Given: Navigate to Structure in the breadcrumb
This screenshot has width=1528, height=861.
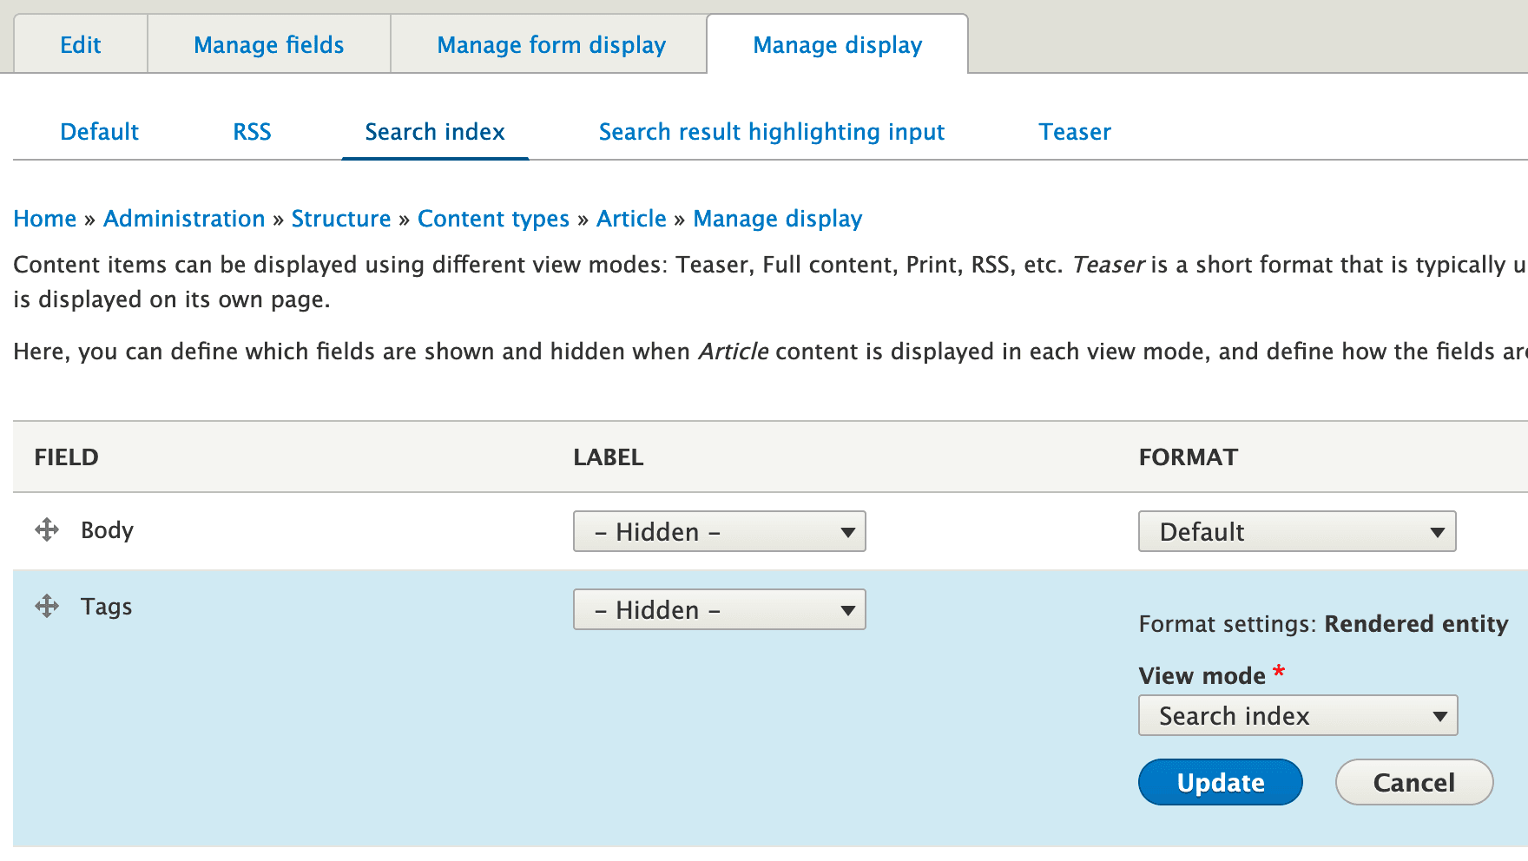Looking at the screenshot, I should tap(341, 219).
